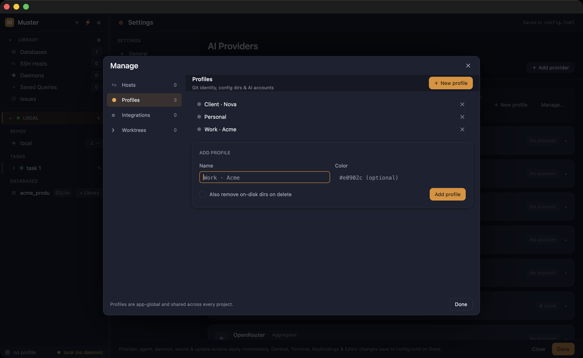583x358 pixels.
Task: Open the Hosts section in Manage
Action: [144, 85]
